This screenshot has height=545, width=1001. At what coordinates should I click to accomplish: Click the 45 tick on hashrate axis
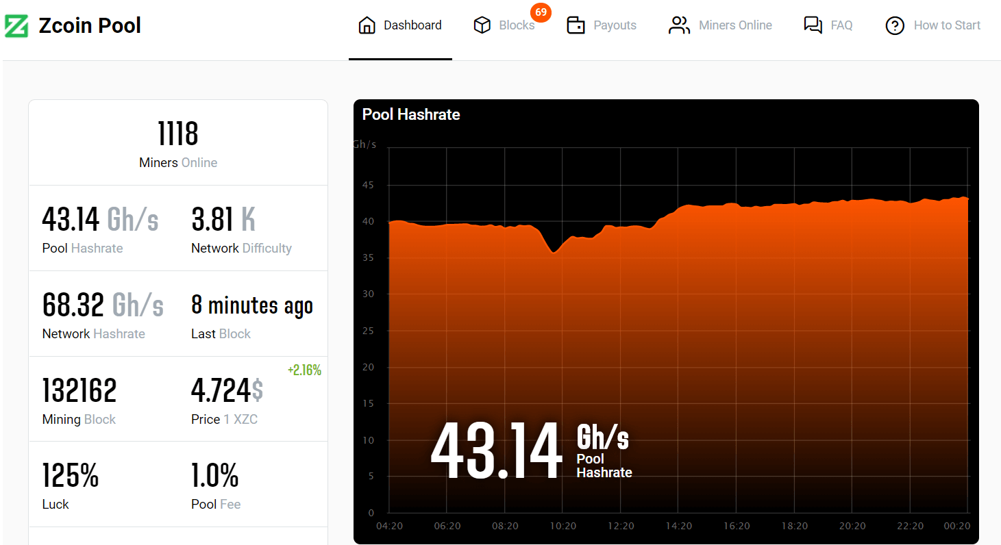pyautogui.click(x=369, y=185)
